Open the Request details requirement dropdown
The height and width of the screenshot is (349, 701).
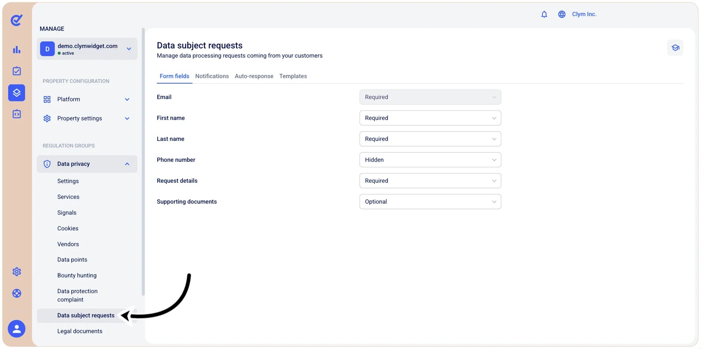tap(430, 181)
